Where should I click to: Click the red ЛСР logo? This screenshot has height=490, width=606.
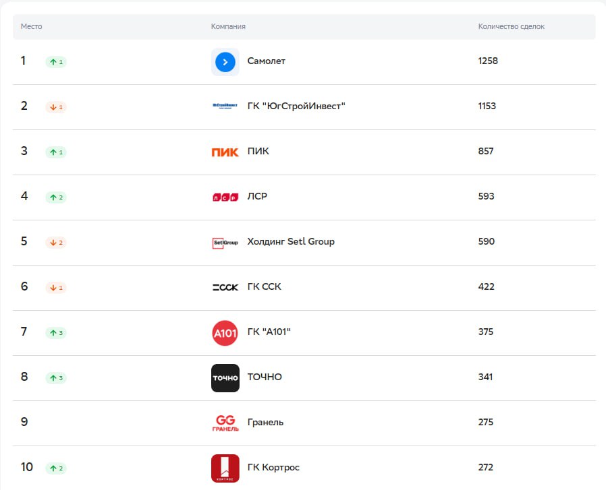pos(225,197)
